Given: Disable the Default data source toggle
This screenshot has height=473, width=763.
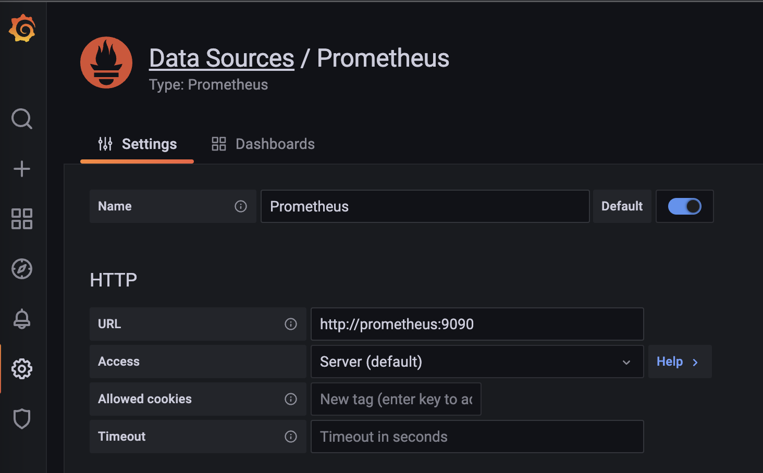Looking at the screenshot, I should [x=685, y=206].
